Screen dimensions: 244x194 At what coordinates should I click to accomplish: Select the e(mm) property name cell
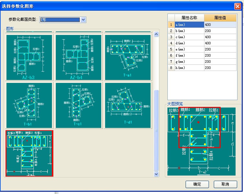(189, 50)
